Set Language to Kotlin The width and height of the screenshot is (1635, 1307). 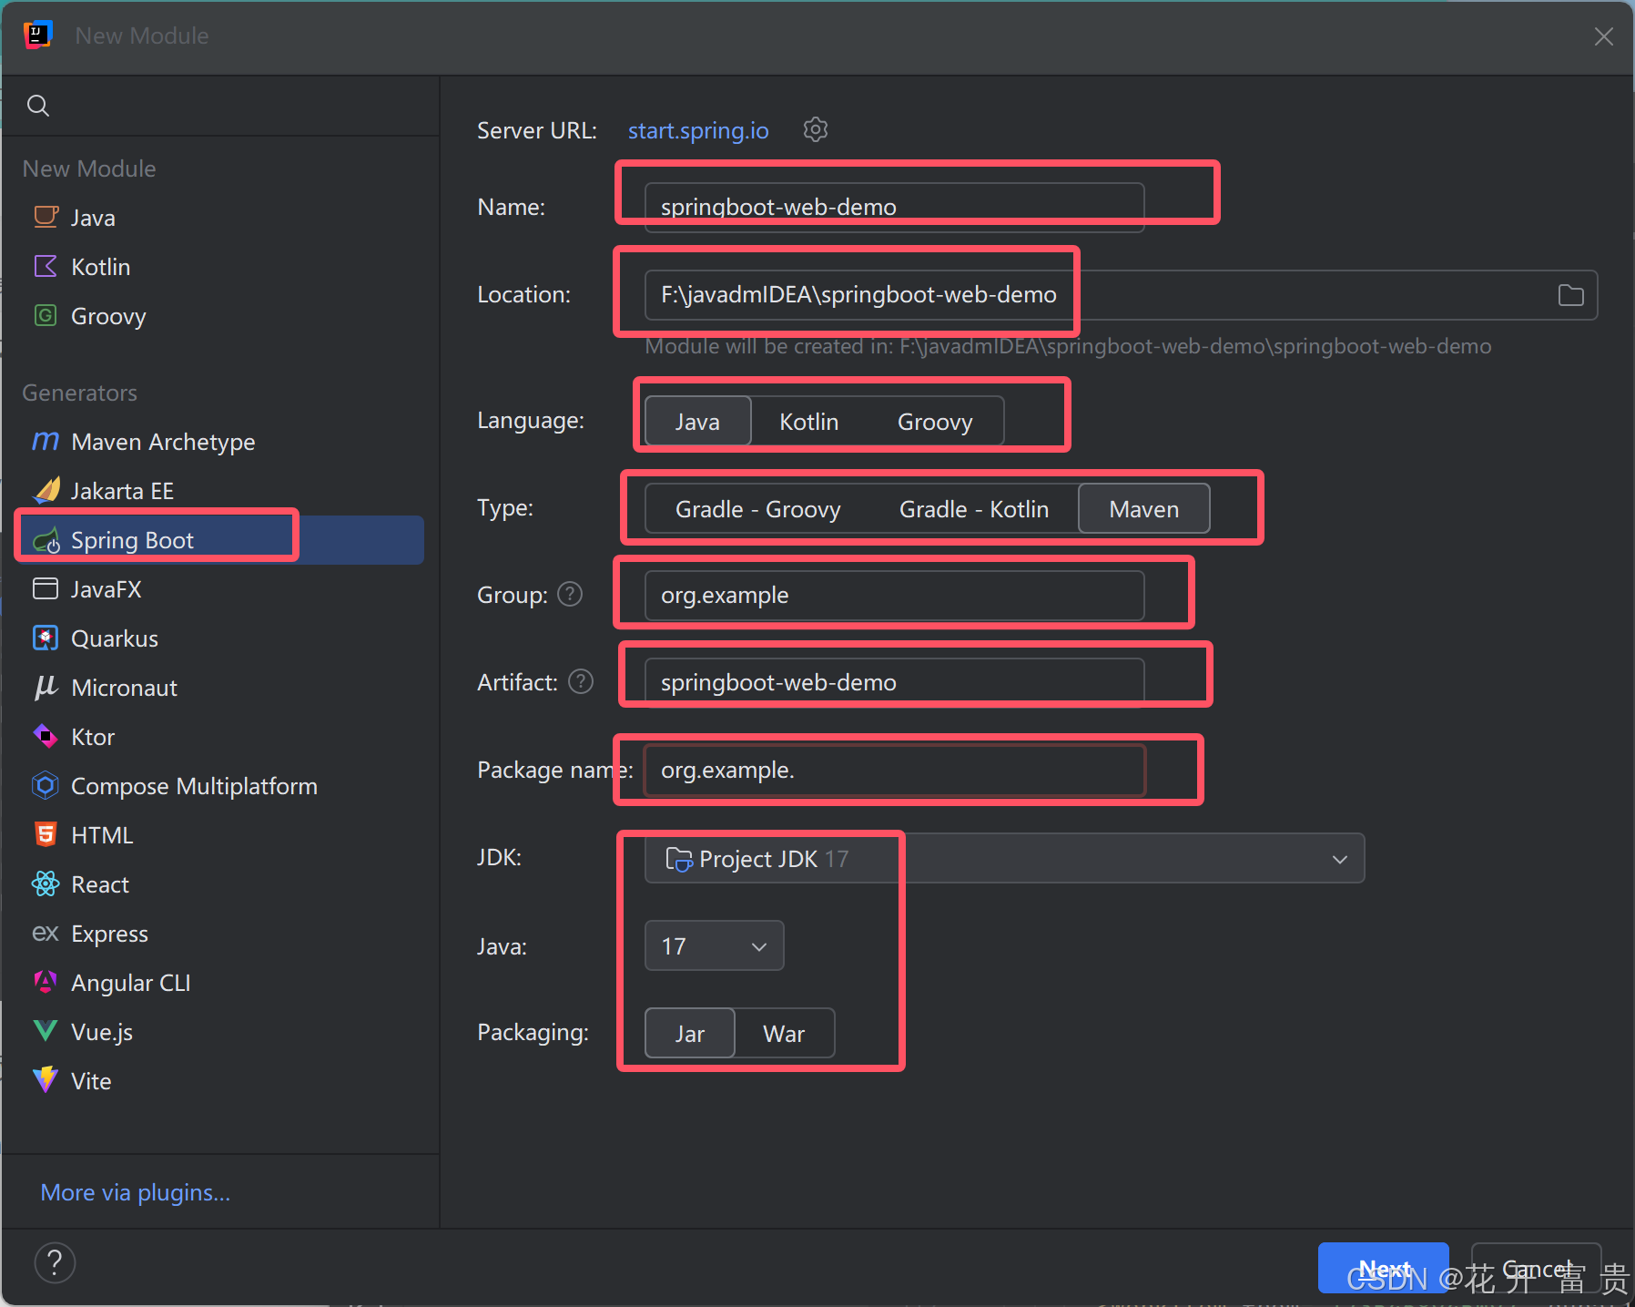[808, 421]
